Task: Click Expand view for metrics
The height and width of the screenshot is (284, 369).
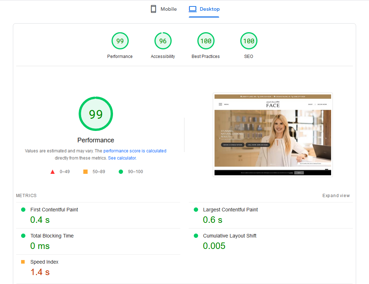Action: 336,196
